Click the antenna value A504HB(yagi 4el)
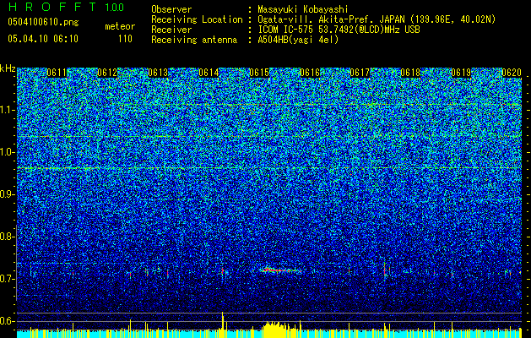Viewport: 531px width, 338px height. 298,40
